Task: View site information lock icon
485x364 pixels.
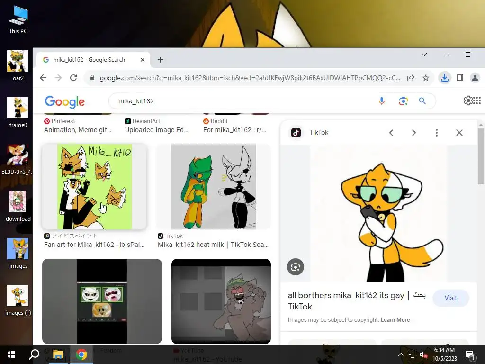Action: pos(92,78)
